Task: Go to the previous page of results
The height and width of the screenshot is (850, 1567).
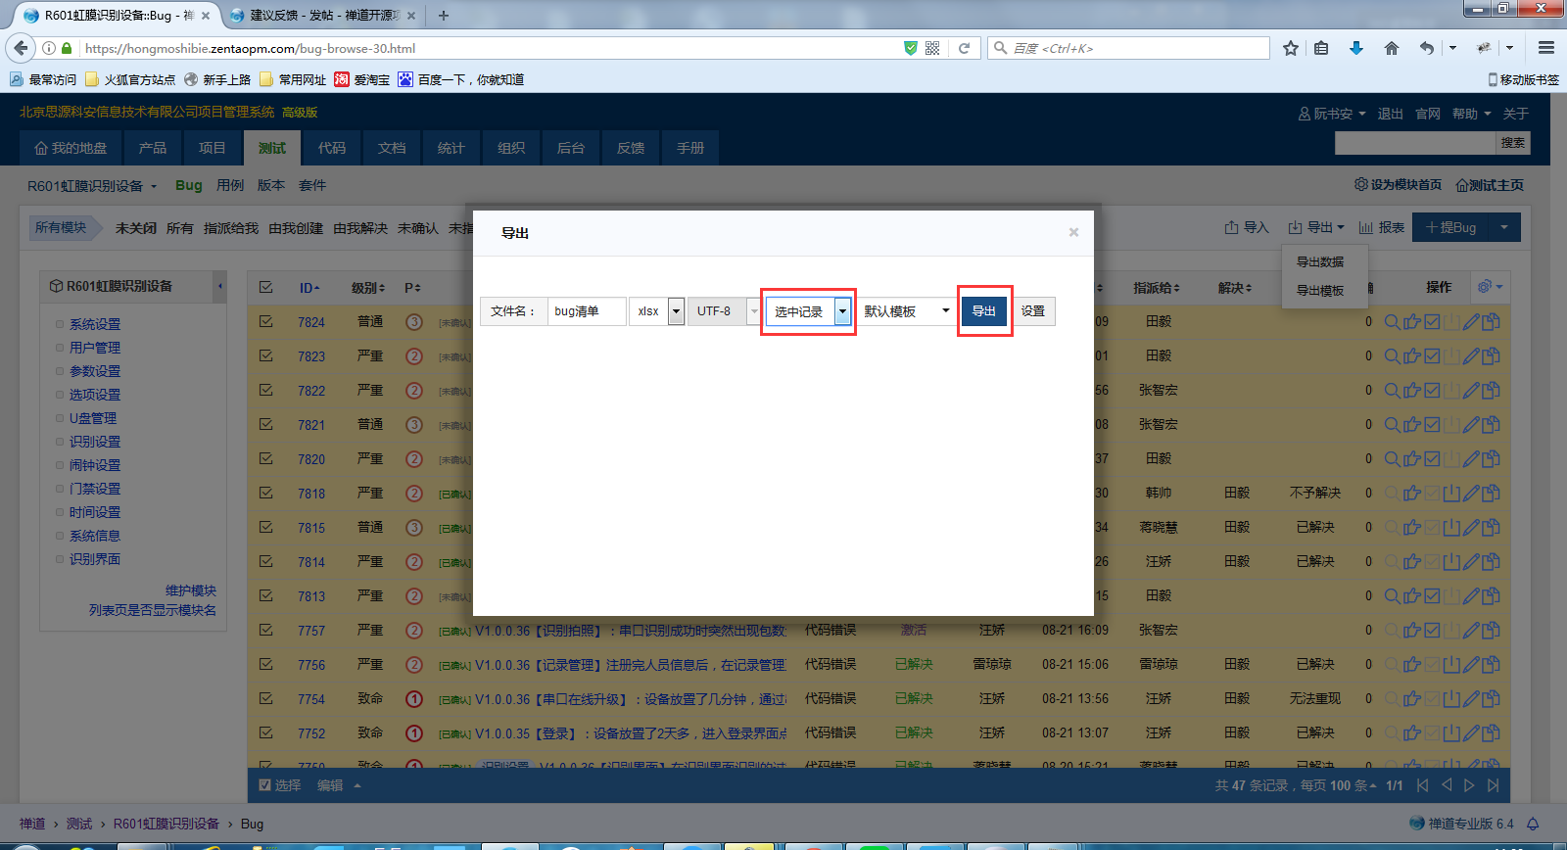Action: coord(1447,785)
